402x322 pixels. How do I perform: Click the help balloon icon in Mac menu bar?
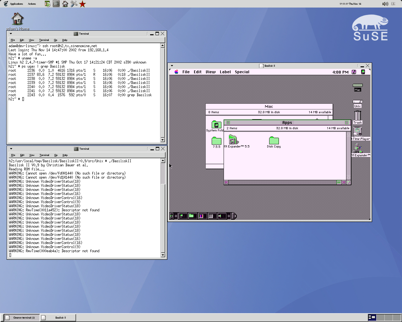[x=354, y=72]
